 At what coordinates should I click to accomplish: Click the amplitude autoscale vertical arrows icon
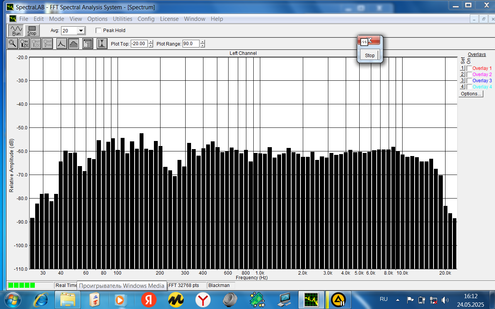pyautogui.click(x=102, y=44)
